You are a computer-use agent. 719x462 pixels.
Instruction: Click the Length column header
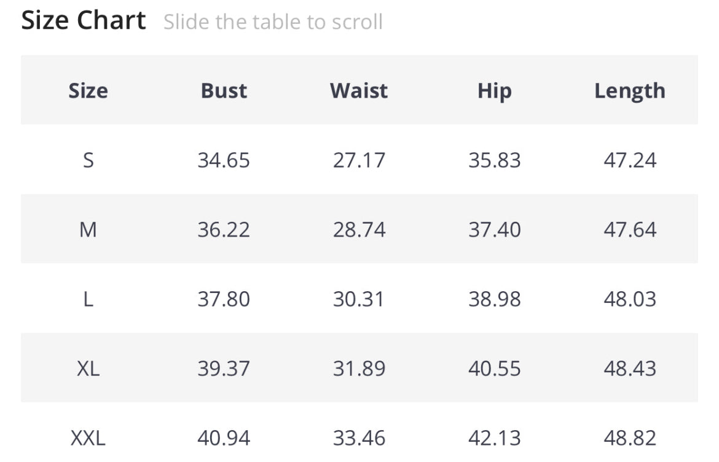(x=629, y=90)
